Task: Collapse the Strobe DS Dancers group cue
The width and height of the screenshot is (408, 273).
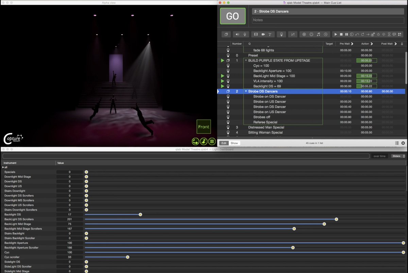Action: coord(246,91)
